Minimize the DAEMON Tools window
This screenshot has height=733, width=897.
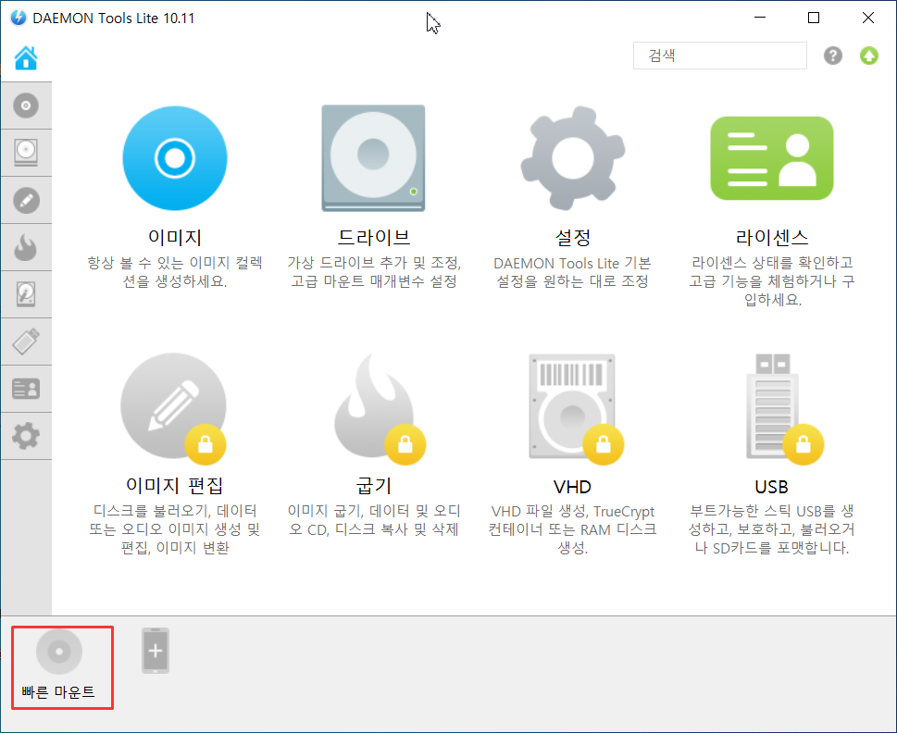click(x=760, y=18)
